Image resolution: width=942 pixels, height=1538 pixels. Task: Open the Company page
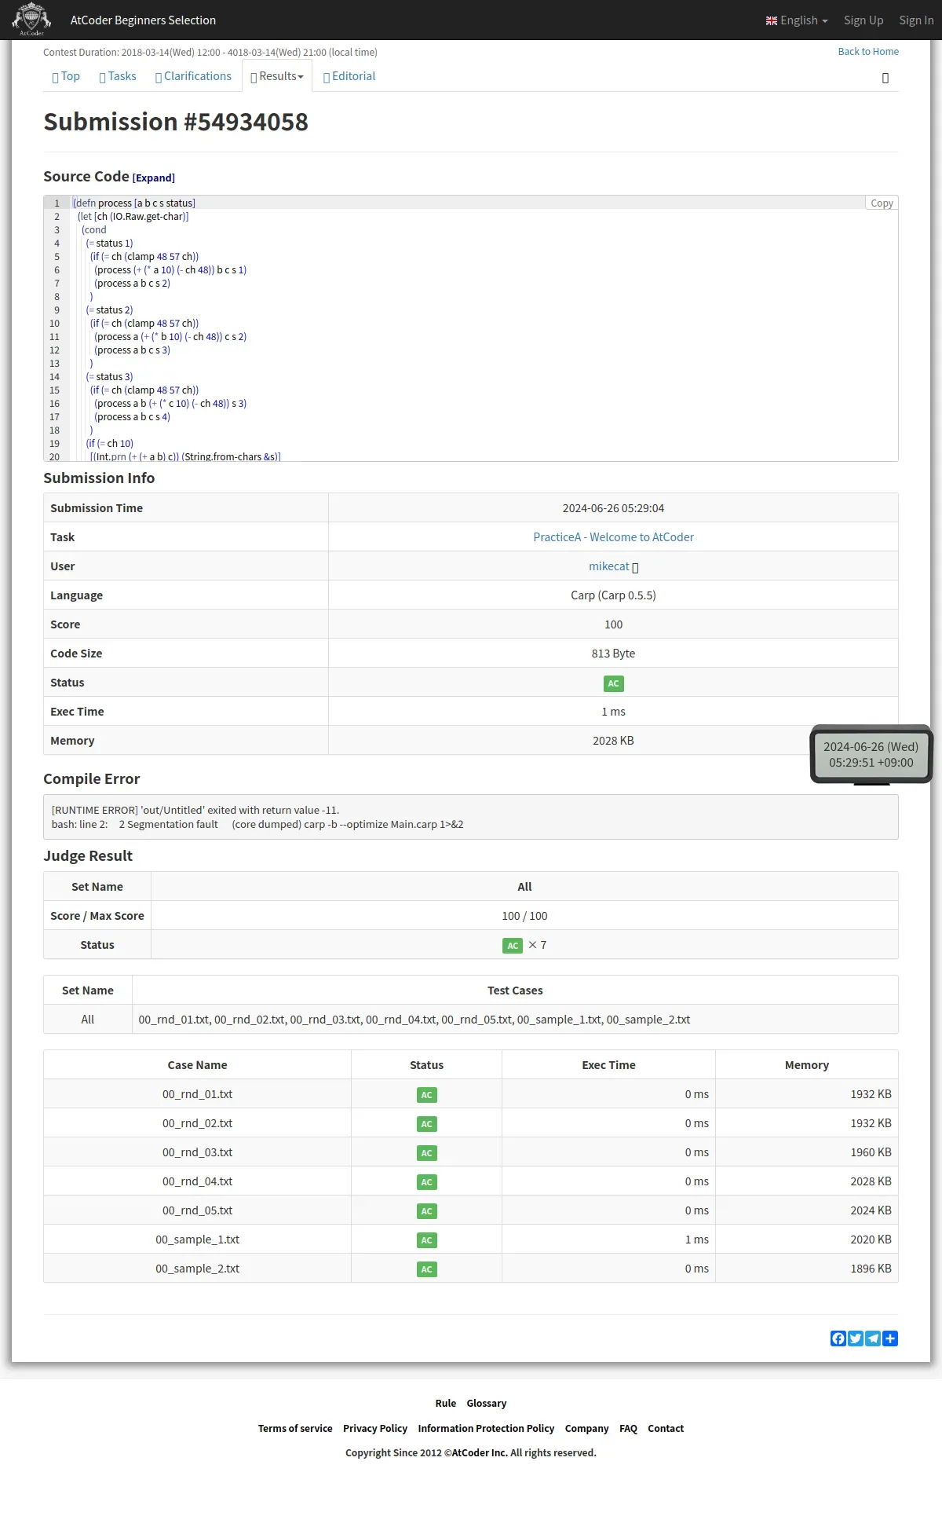coord(586,1429)
